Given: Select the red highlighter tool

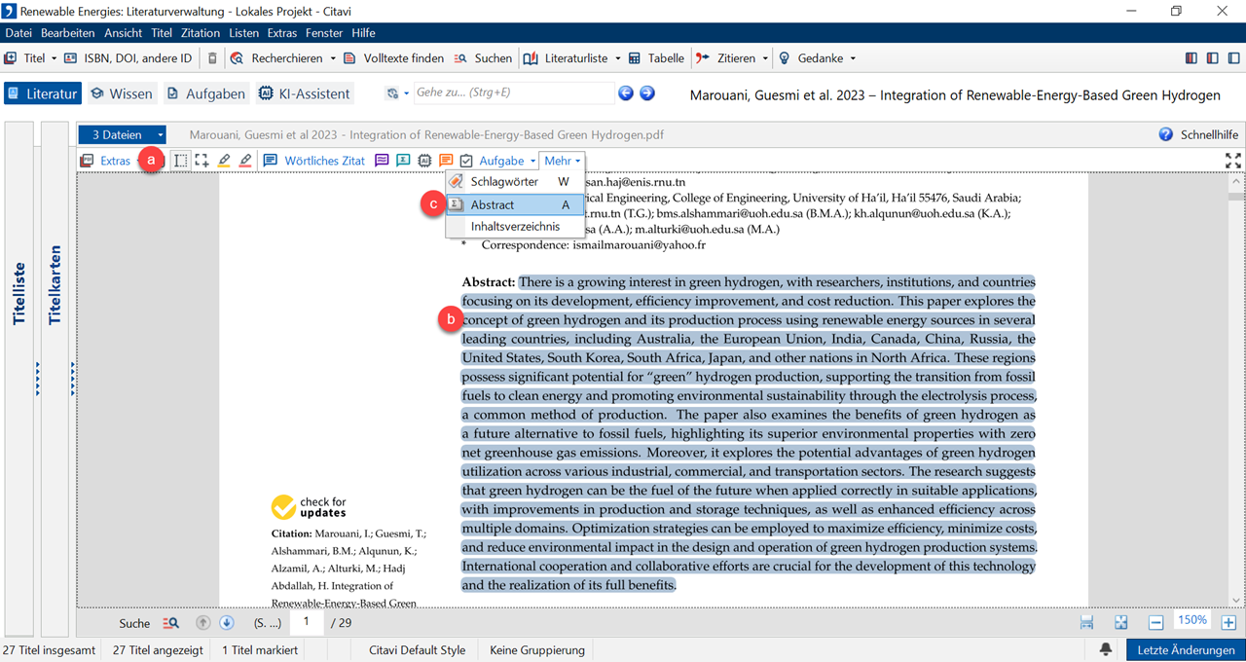Looking at the screenshot, I should click(245, 161).
